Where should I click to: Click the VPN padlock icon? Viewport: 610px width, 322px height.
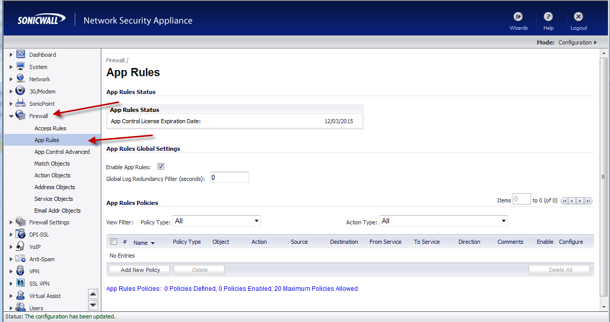[20, 271]
